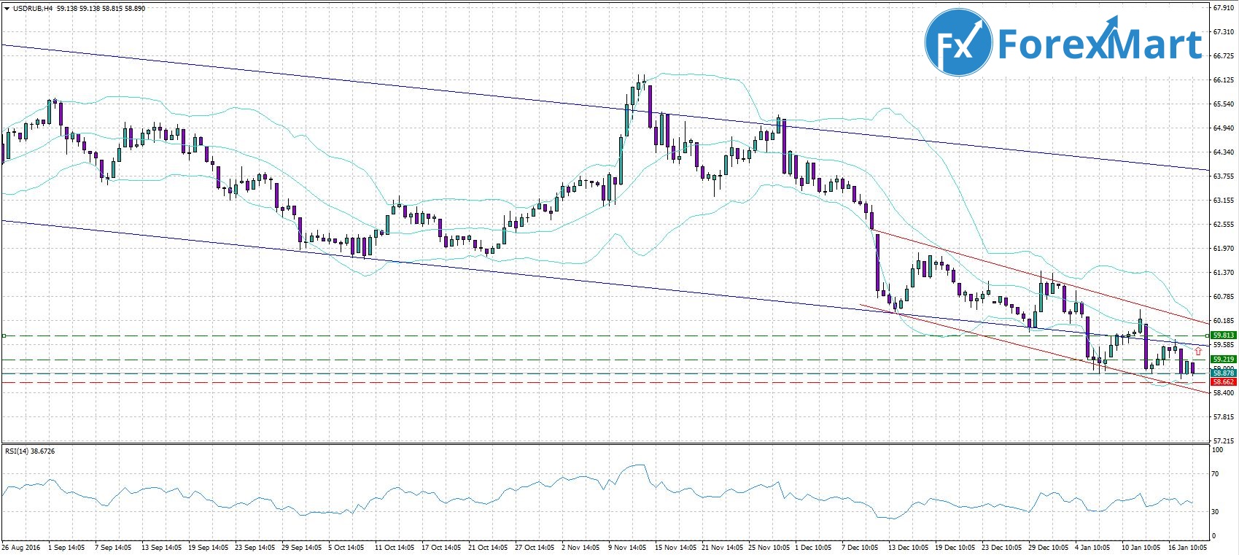The height and width of the screenshot is (555, 1239).
Task: Click the 13 Dec 10:05 time label
Action: tap(907, 546)
